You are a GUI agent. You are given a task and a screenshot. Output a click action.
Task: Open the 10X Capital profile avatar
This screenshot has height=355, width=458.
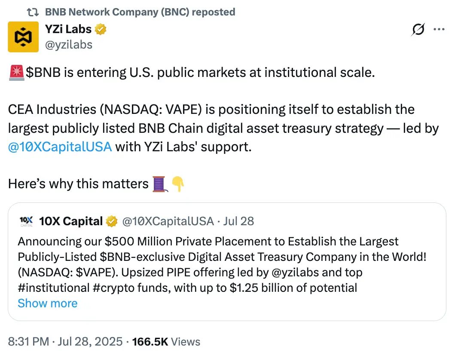[26, 221]
